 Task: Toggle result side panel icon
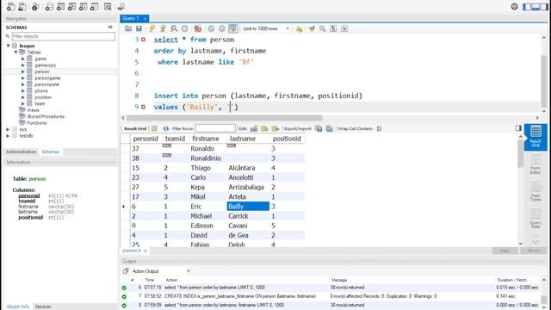(x=518, y=128)
